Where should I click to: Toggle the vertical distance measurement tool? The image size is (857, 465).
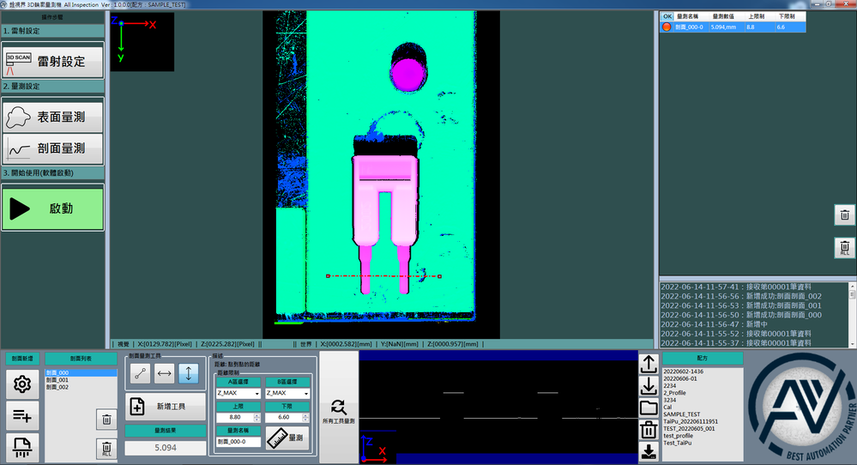click(189, 373)
